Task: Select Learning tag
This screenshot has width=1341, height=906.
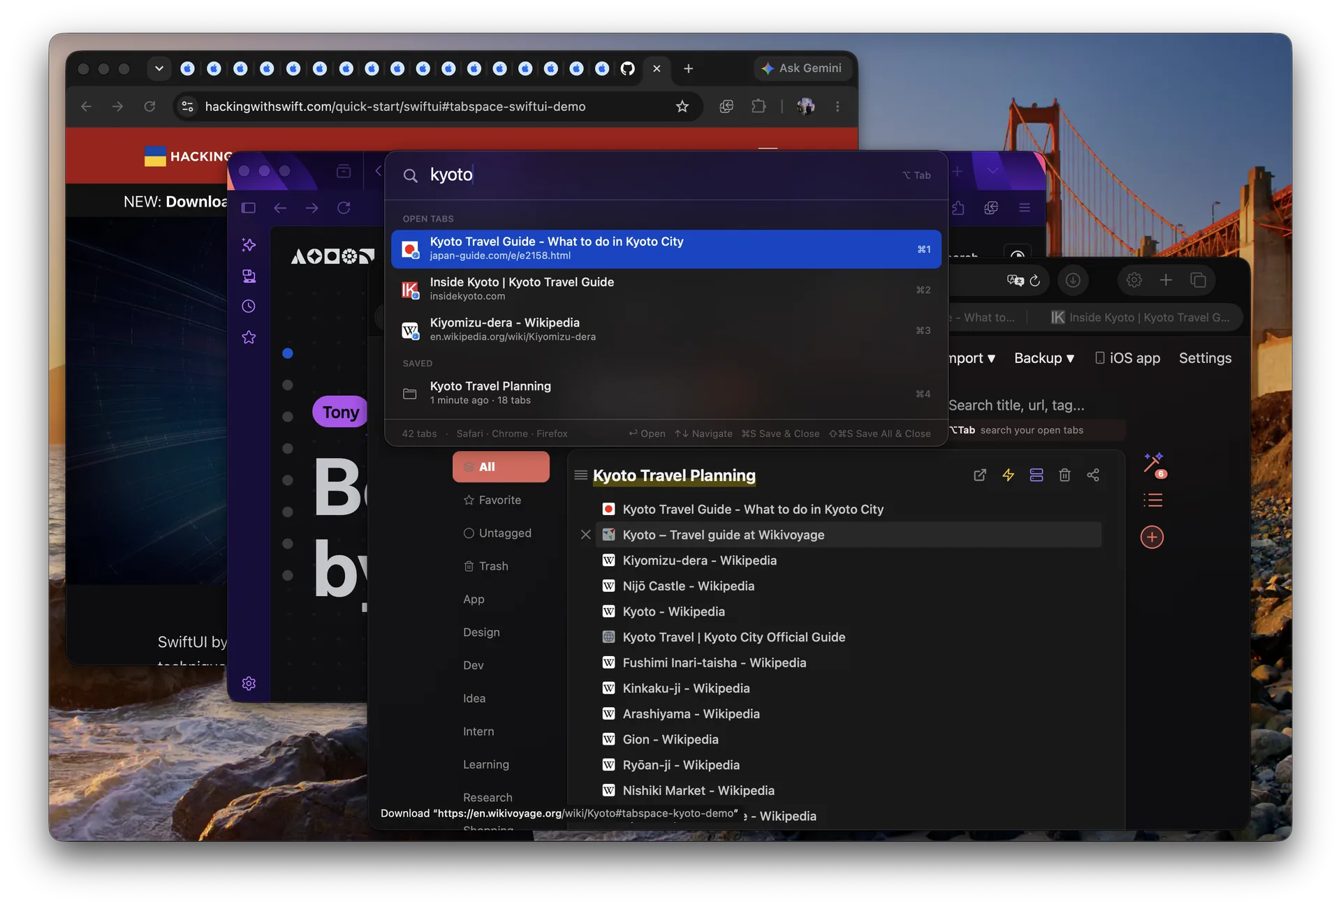Action: [485, 764]
